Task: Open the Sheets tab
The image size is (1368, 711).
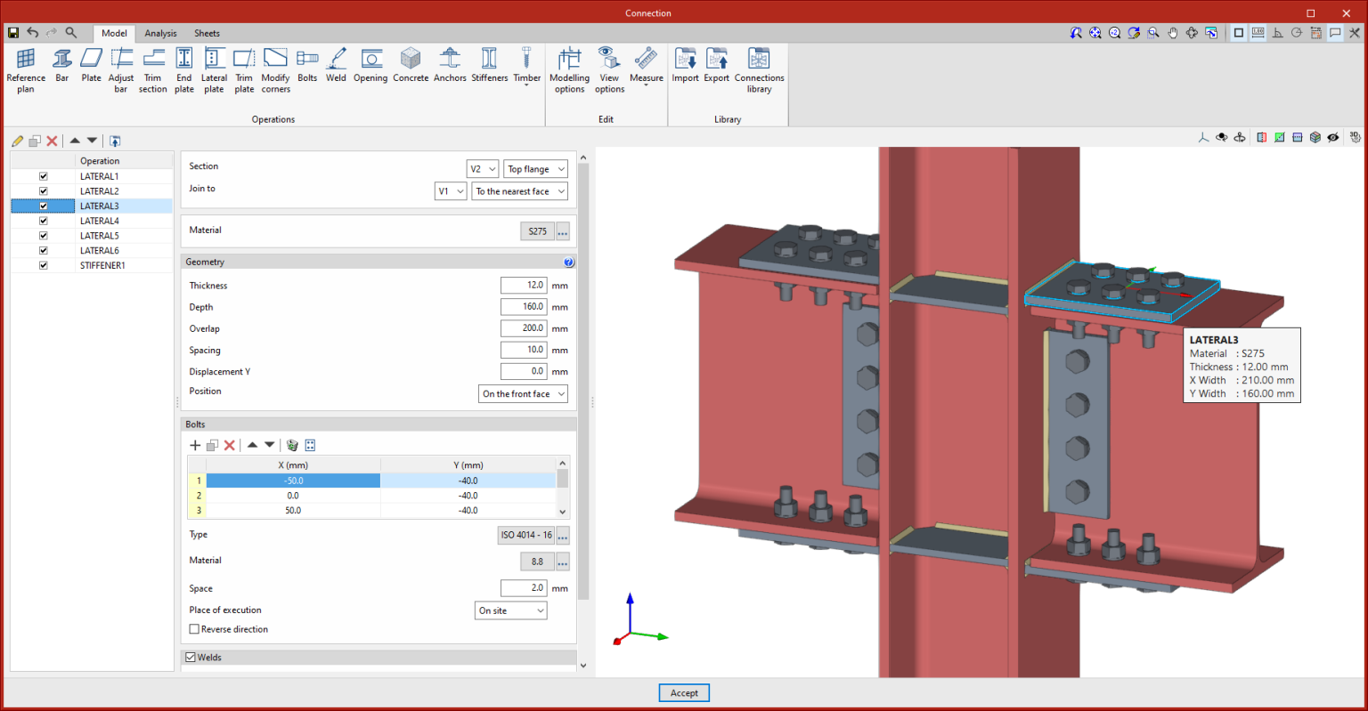Action: point(207,33)
